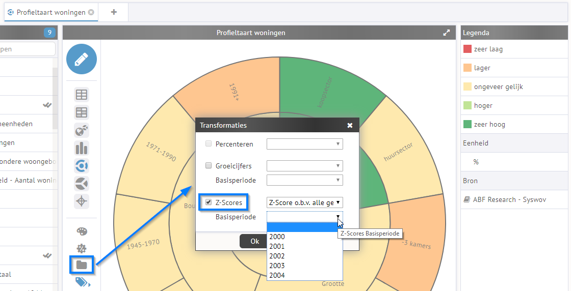
Task: Enable the Groeicijfers checkbox
Action: pyautogui.click(x=209, y=166)
